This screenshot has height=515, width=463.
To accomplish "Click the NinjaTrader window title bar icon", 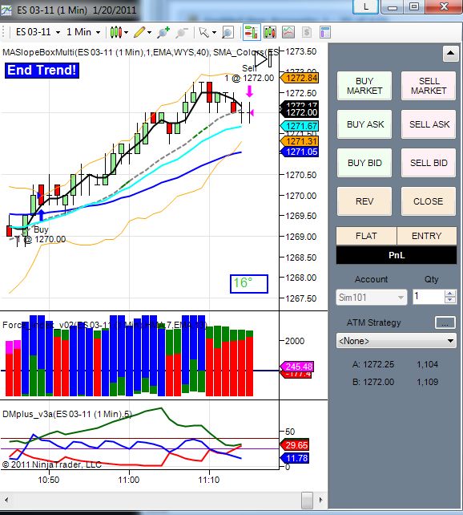I will 6,10.
